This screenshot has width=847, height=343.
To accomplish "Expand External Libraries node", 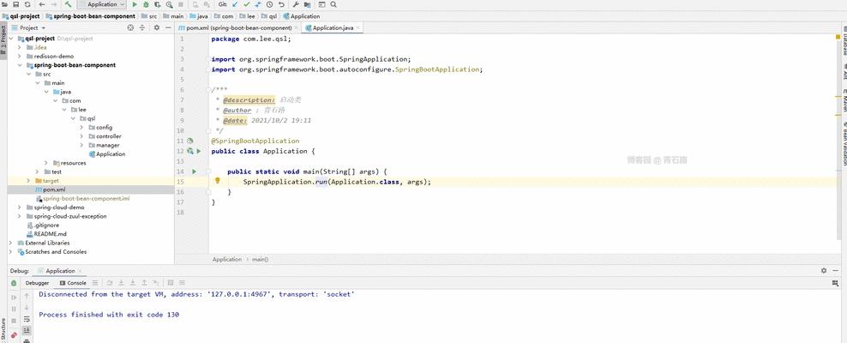I will pyautogui.click(x=10, y=243).
